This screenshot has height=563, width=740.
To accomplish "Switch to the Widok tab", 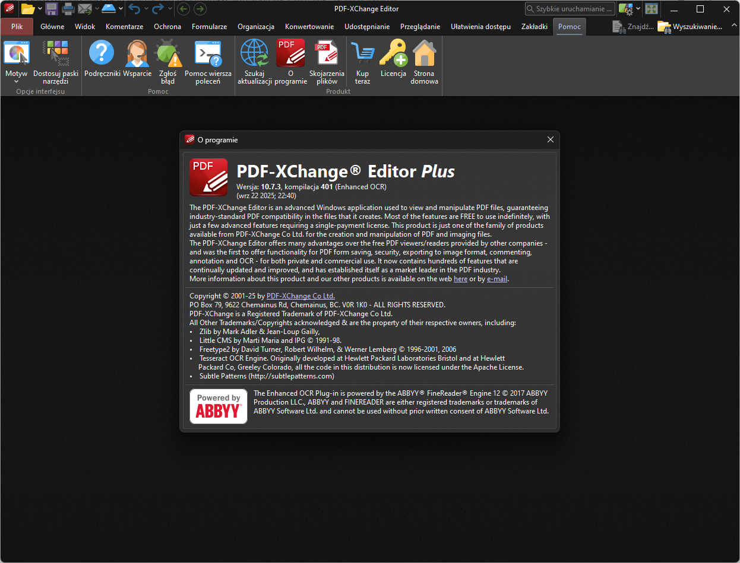I will point(85,26).
